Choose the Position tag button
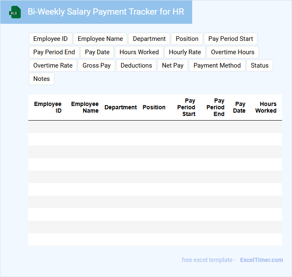The image size is (292, 277). click(187, 39)
